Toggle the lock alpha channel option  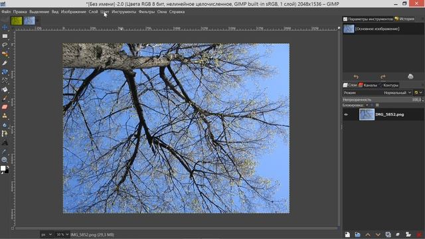pos(377,105)
